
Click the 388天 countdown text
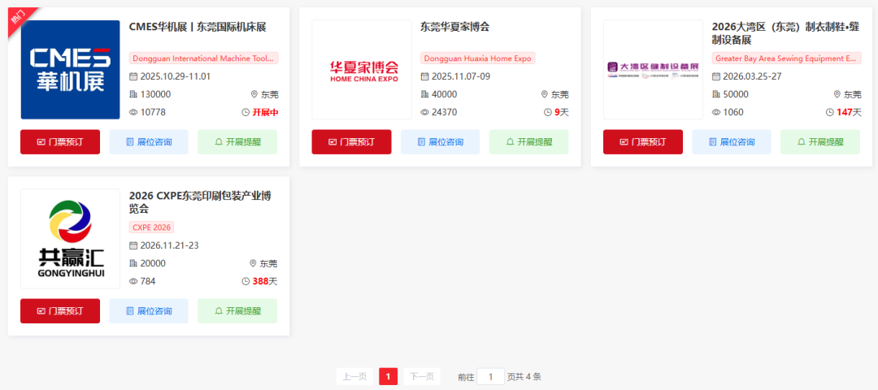(x=265, y=281)
